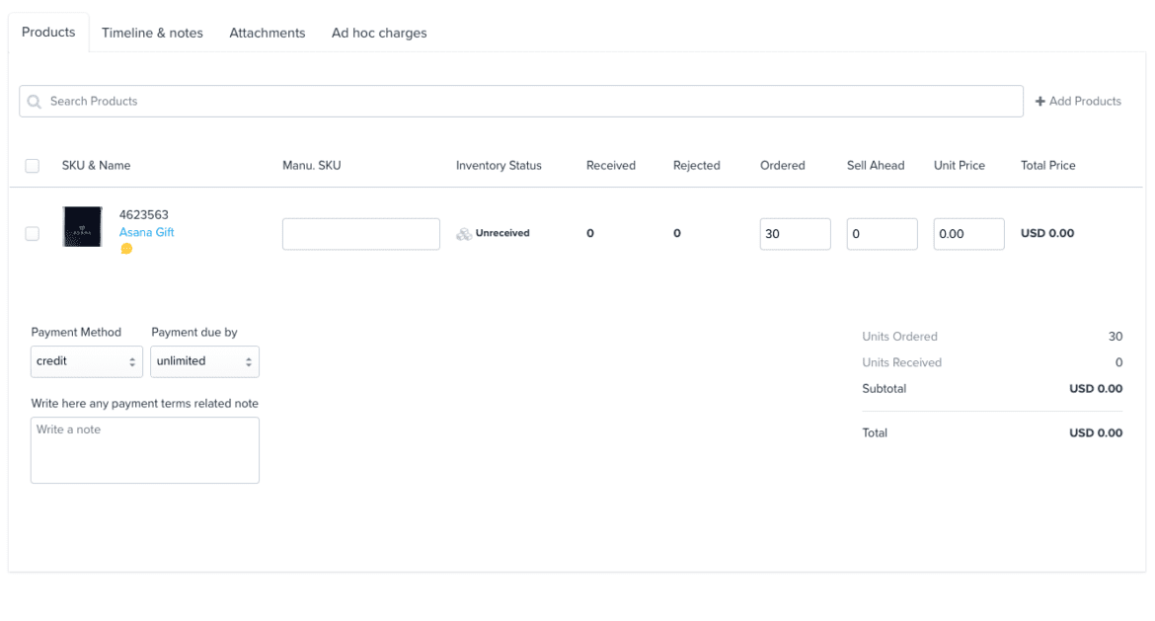The width and height of the screenshot is (1155, 621).
Task: Open the Attachments tab
Action: 268,34
